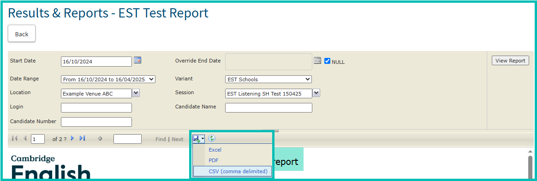The height and width of the screenshot is (181, 537).
Task: Click the Override End Date calendar icon
Action: [317, 61]
